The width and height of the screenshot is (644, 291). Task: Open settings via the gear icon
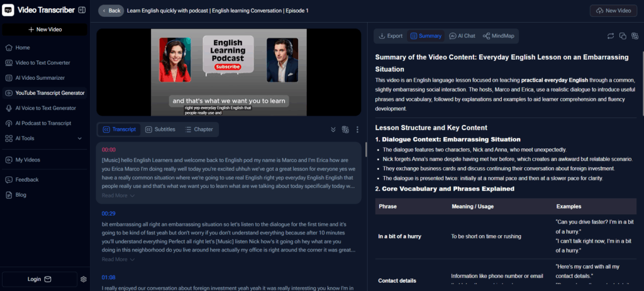click(84, 279)
